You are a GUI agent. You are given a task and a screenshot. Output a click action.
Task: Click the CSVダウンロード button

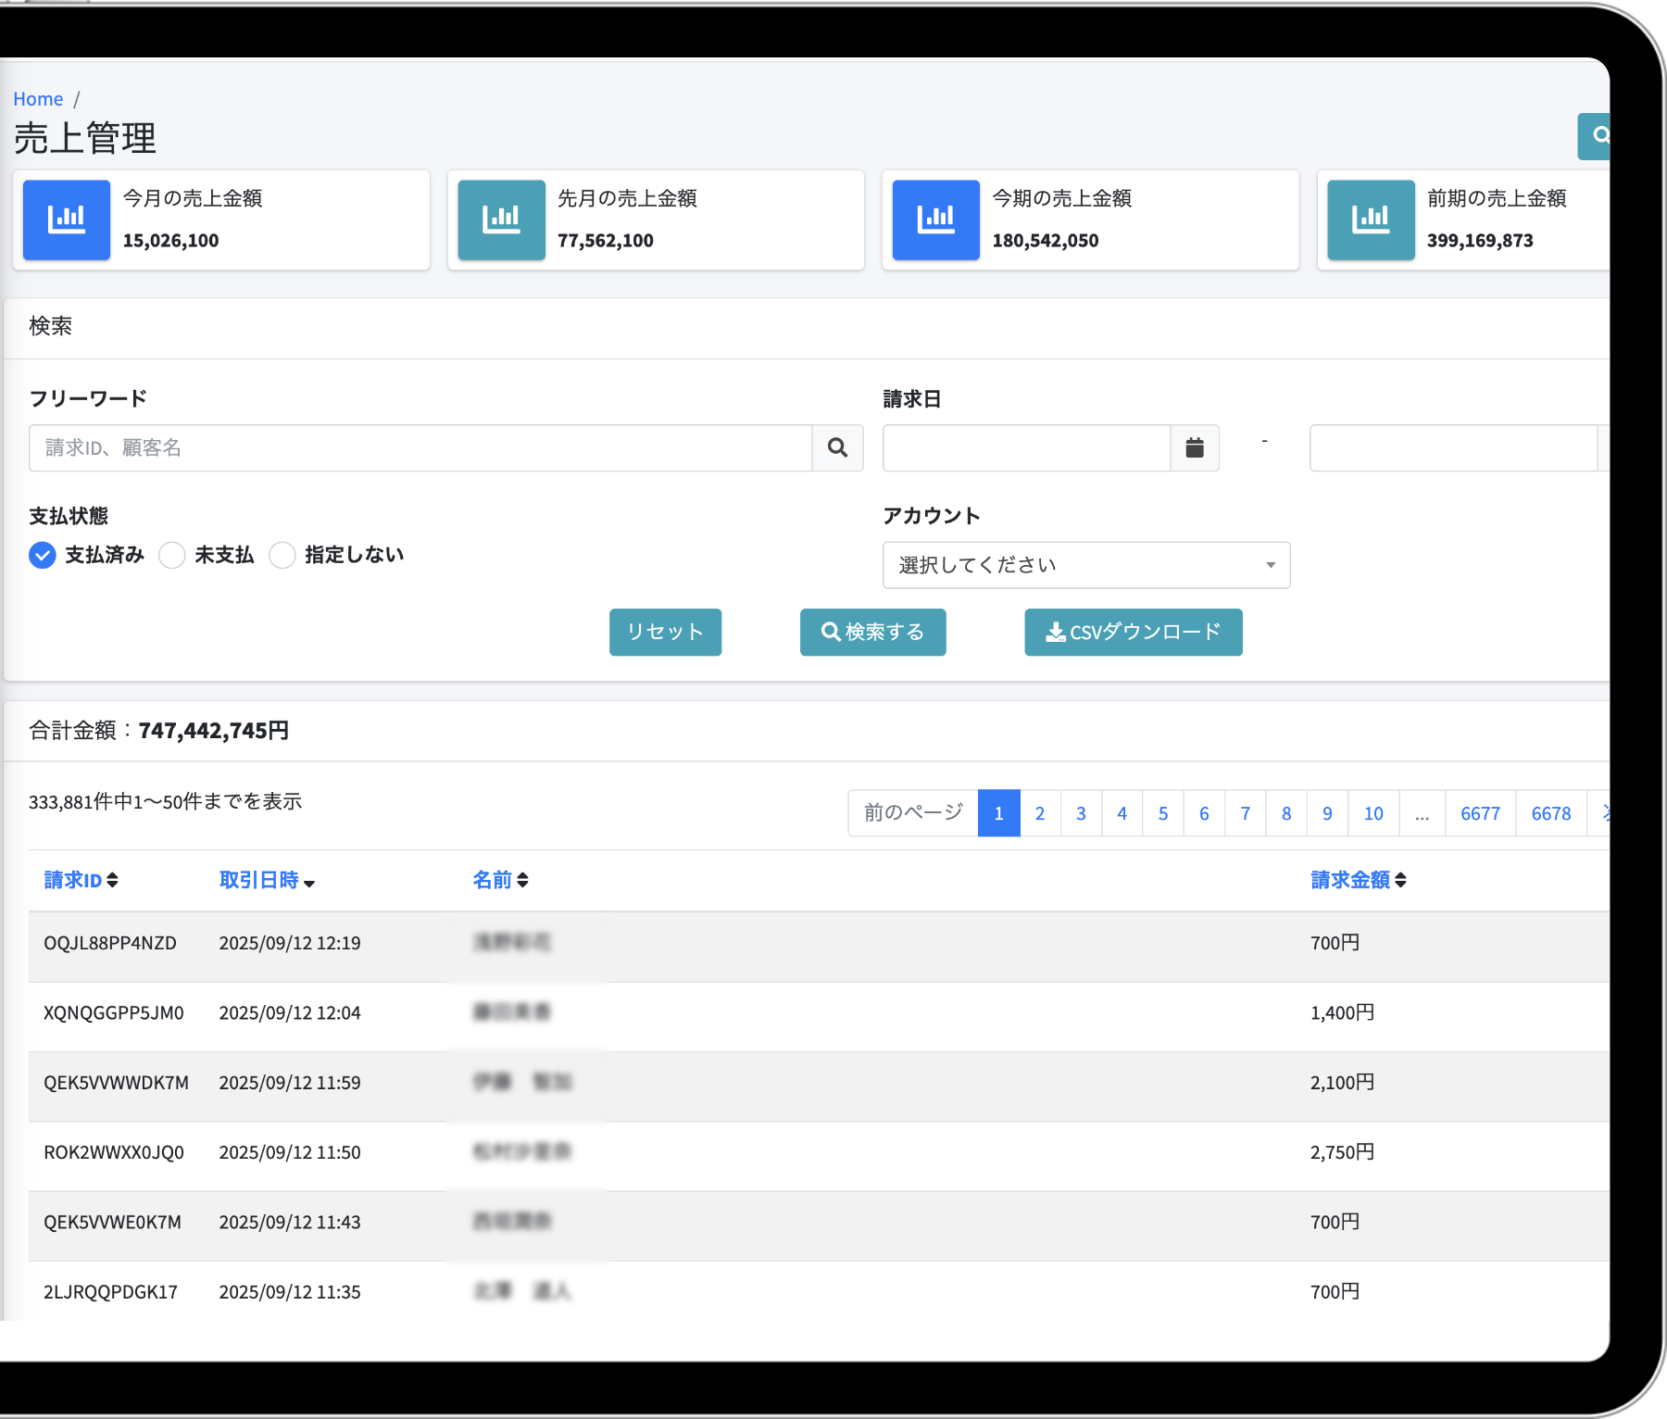pos(1133,632)
